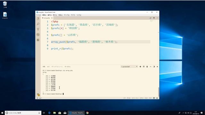Click the line and column indicator in status bar
Viewport: 205px width, 115px height.
pyautogui.click(x=127, y=98)
